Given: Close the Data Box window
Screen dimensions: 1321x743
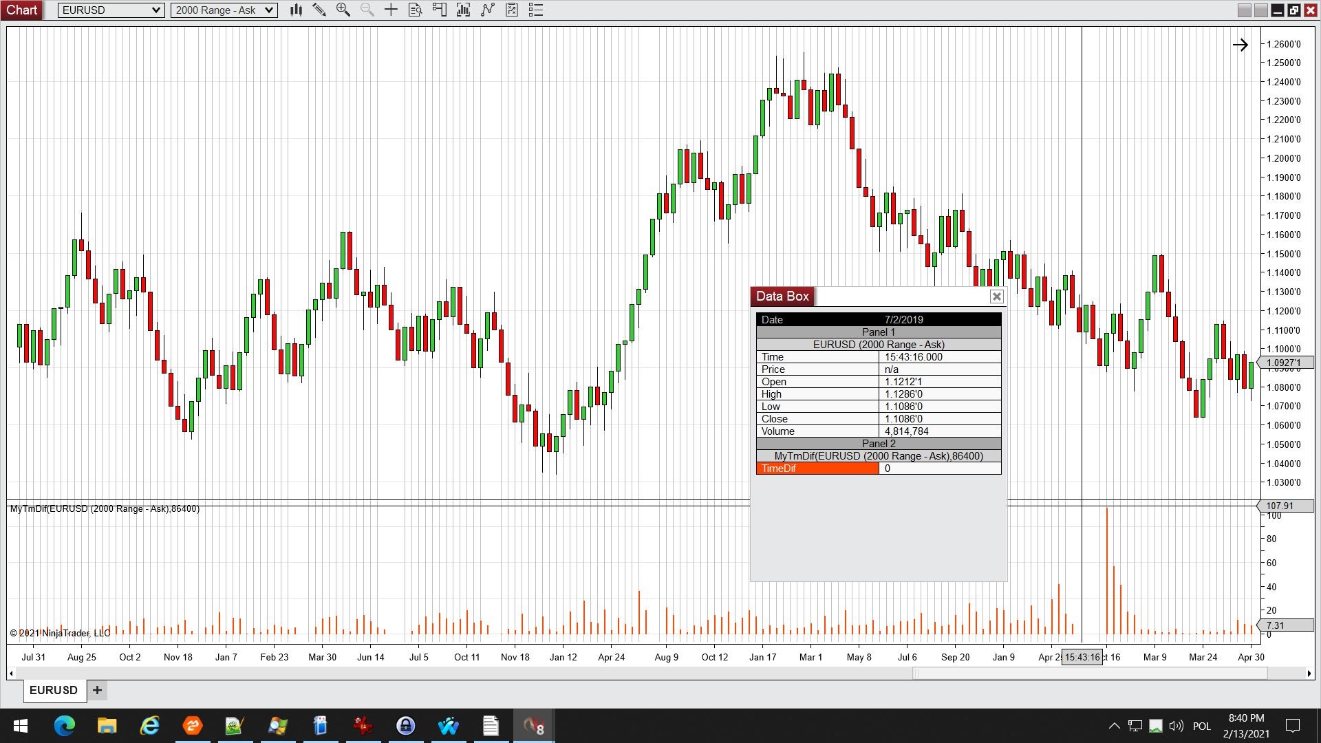Looking at the screenshot, I should (996, 297).
